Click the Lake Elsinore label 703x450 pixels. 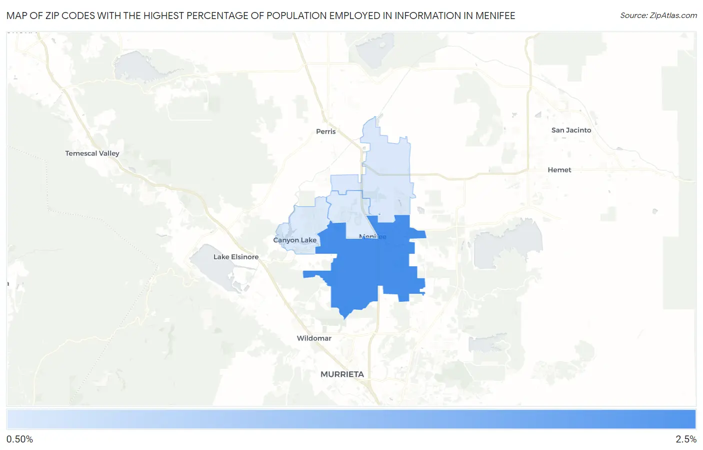tap(236, 257)
